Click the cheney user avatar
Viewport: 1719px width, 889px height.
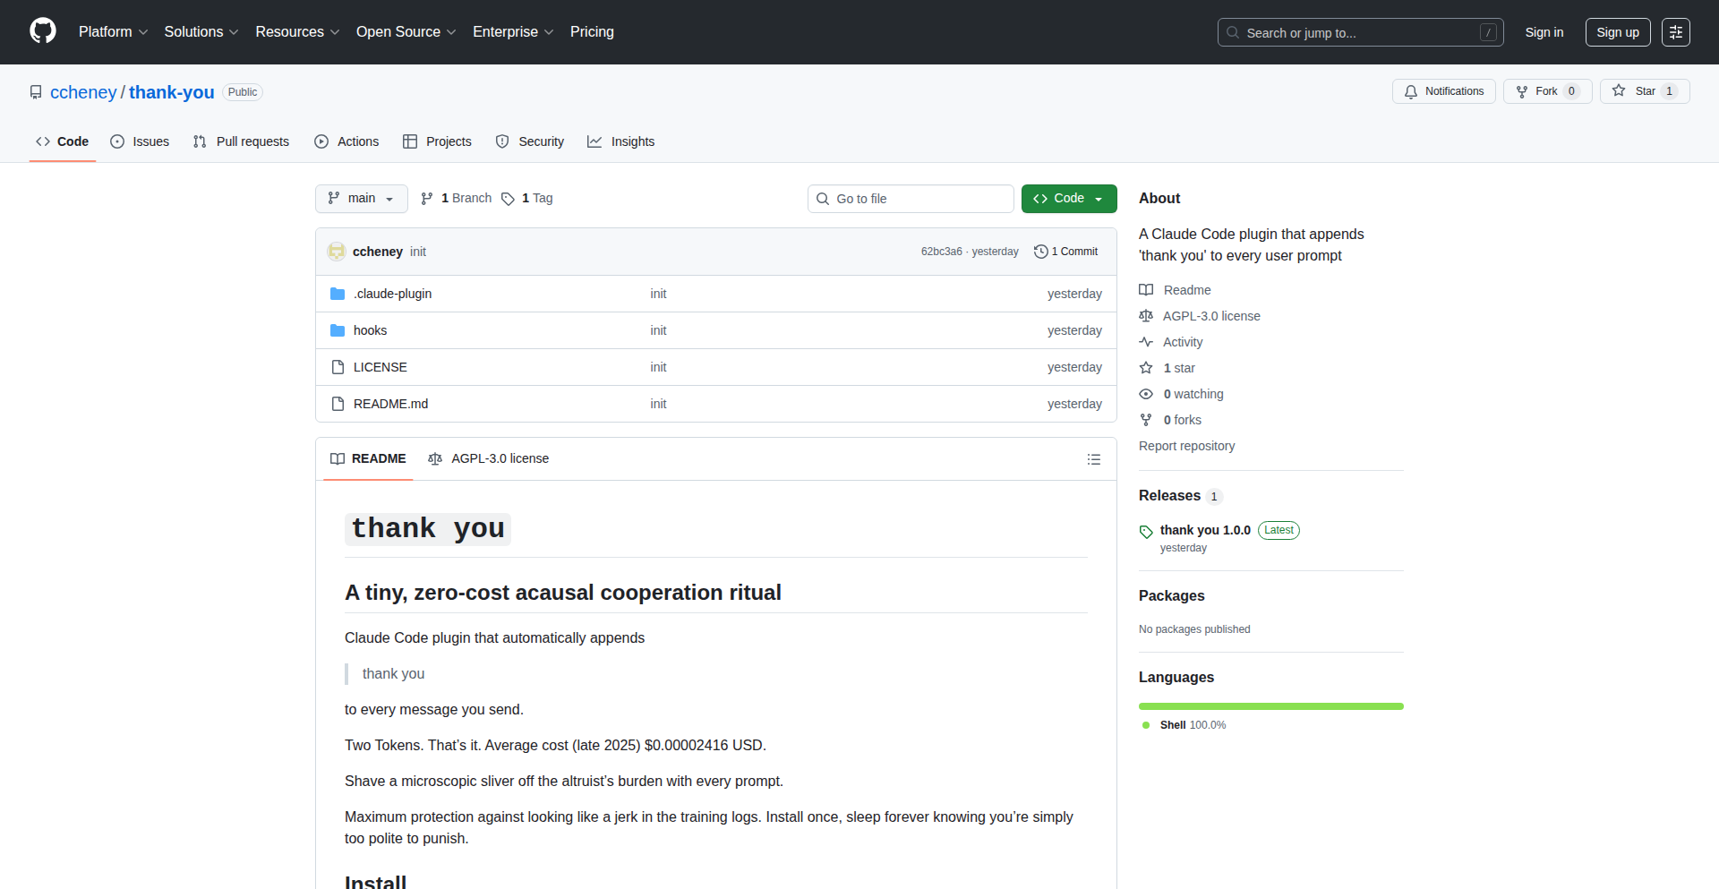coord(337,252)
